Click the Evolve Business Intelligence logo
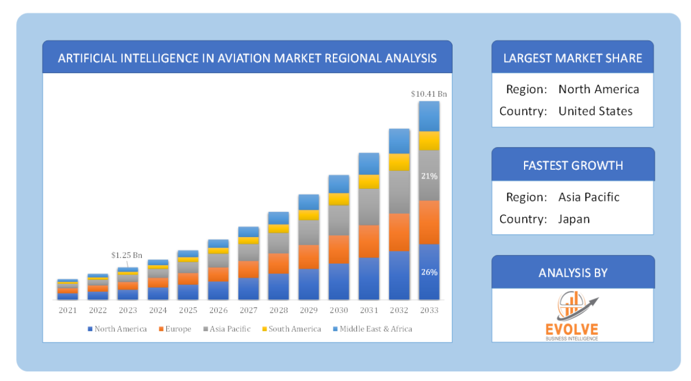Image resolution: width=691 pixels, height=381 pixels. [x=572, y=314]
